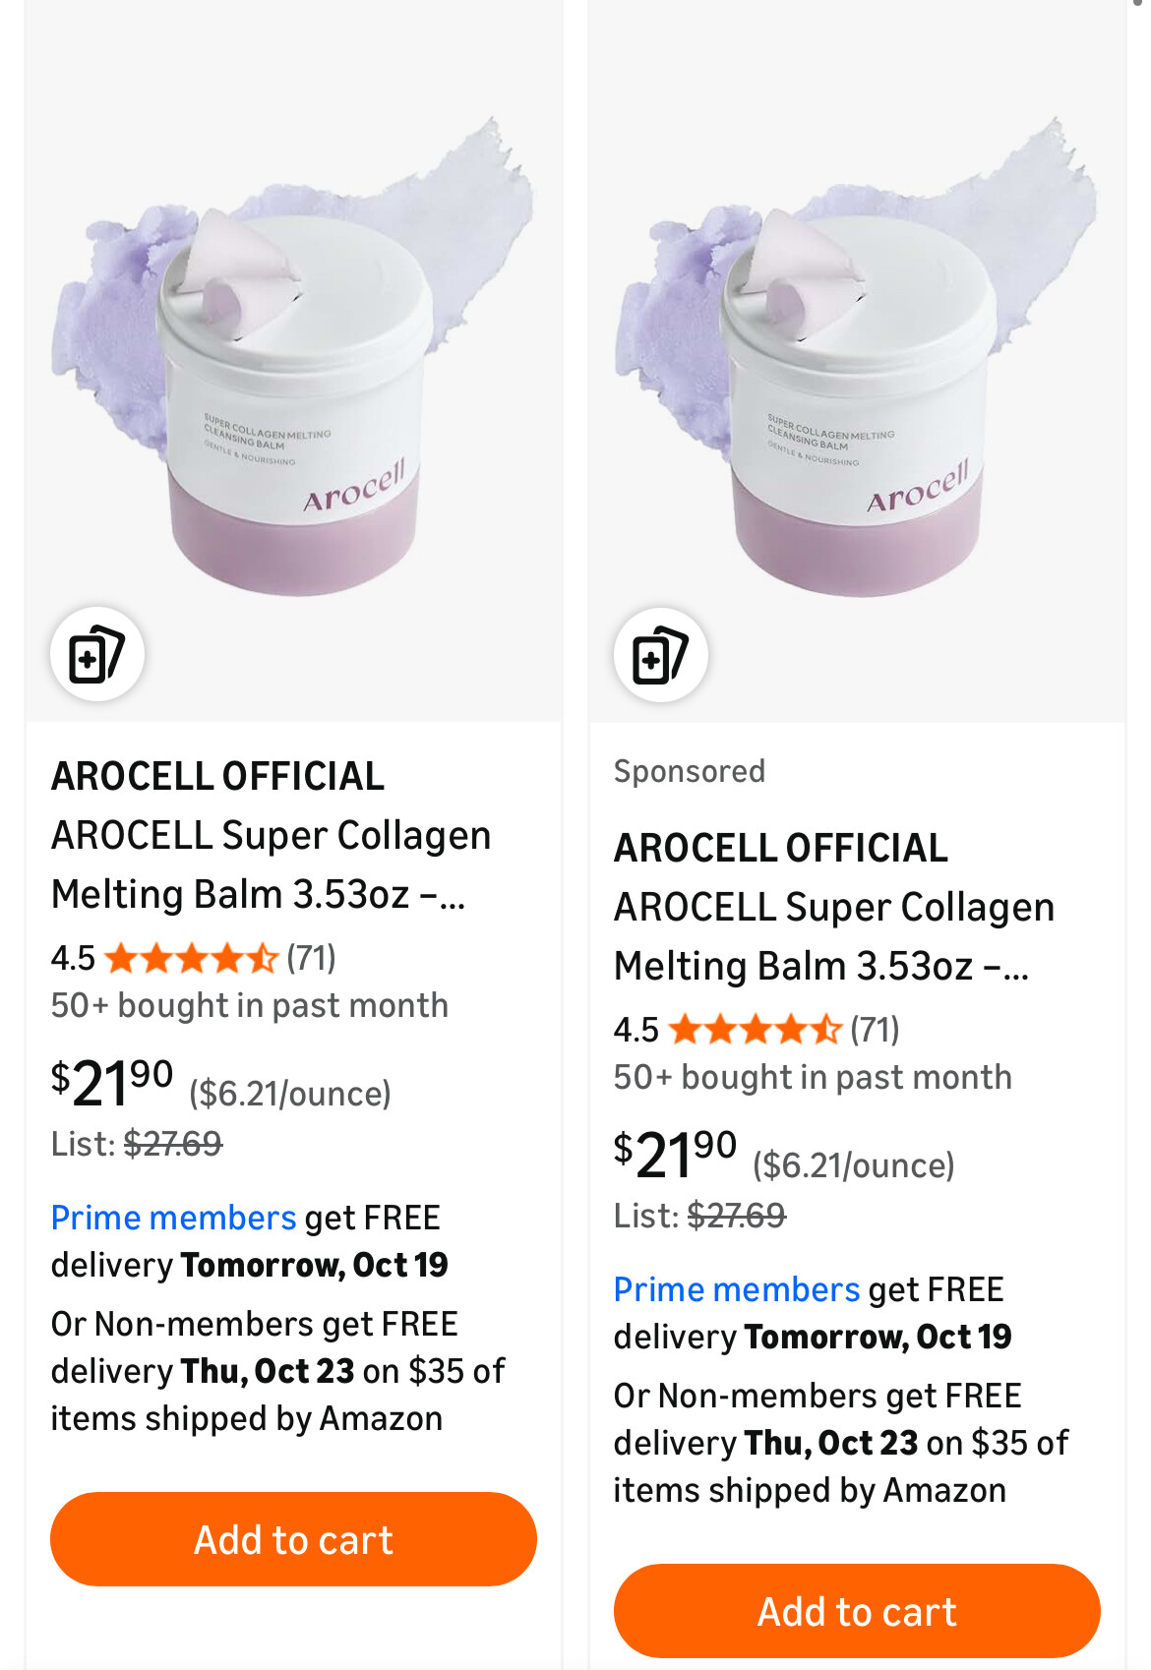Click the 'Sponsored' label on right listing

coord(689,771)
